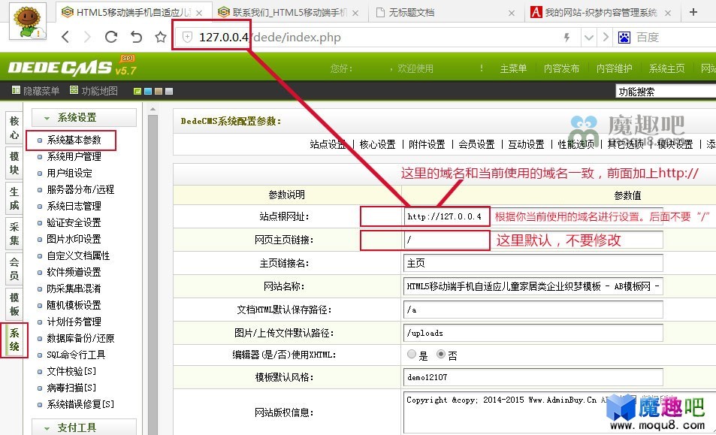Open 系统日志管理
Image resolution: width=716 pixels, height=435 pixels.
74,206
